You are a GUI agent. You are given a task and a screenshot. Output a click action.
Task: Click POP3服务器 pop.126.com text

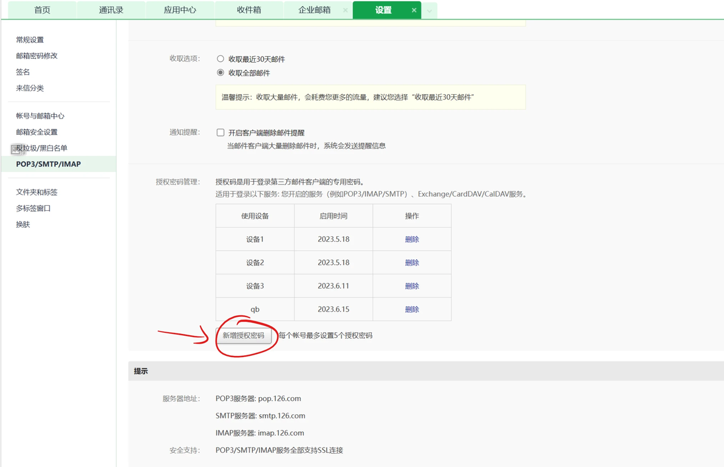(258, 399)
